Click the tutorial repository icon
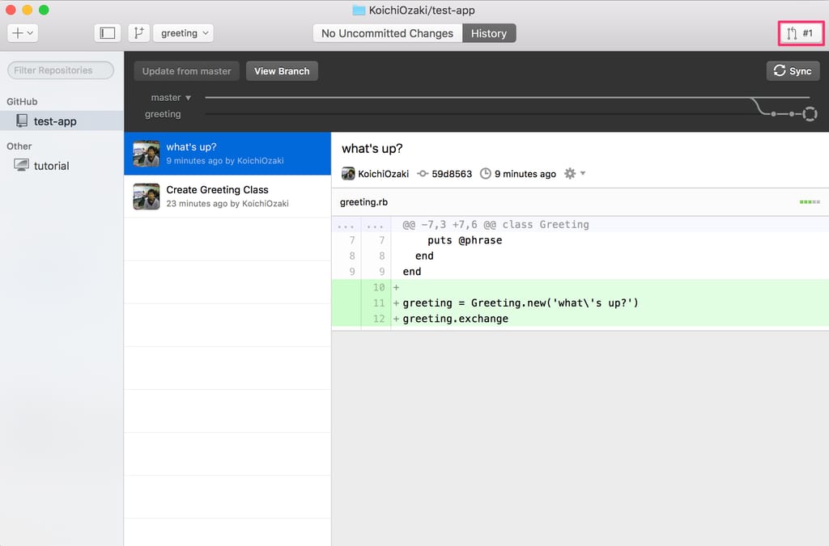The height and width of the screenshot is (546, 829). click(22, 165)
